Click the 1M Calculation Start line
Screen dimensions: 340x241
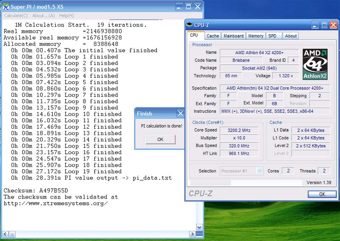[x=80, y=25]
